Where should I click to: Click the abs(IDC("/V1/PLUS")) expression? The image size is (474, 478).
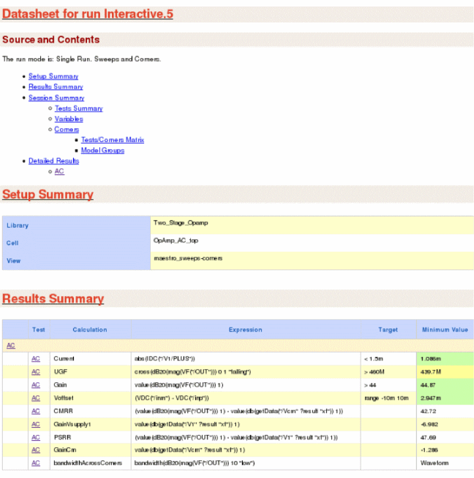click(165, 359)
